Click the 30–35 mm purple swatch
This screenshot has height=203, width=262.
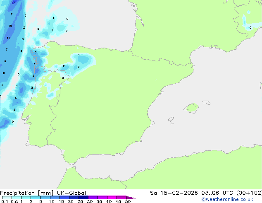click(93, 198)
